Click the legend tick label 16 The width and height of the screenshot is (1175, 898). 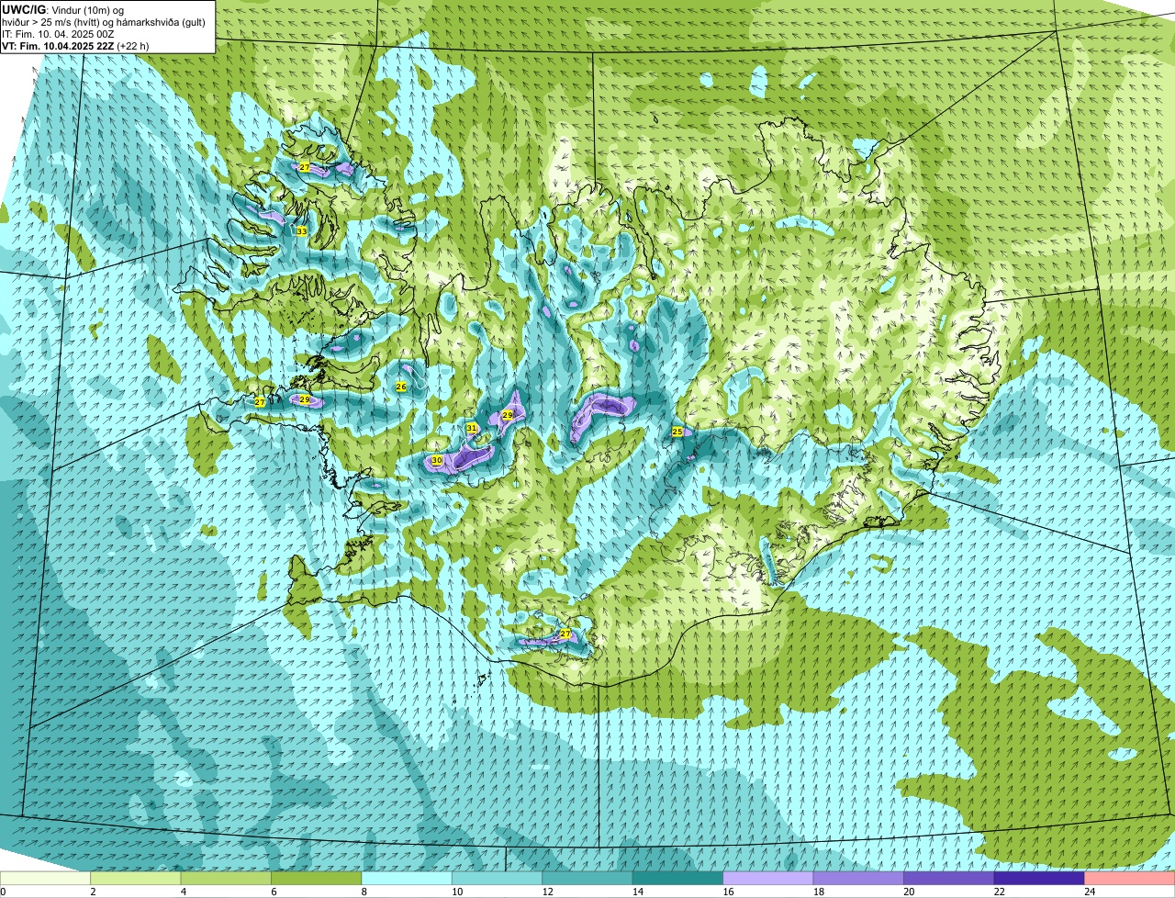click(x=728, y=892)
